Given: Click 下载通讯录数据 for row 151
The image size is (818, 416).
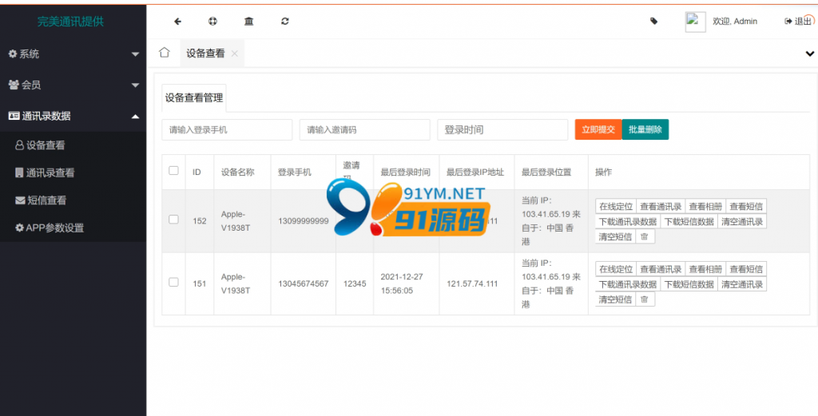Looking at the screenshot, I should [628, 284].
